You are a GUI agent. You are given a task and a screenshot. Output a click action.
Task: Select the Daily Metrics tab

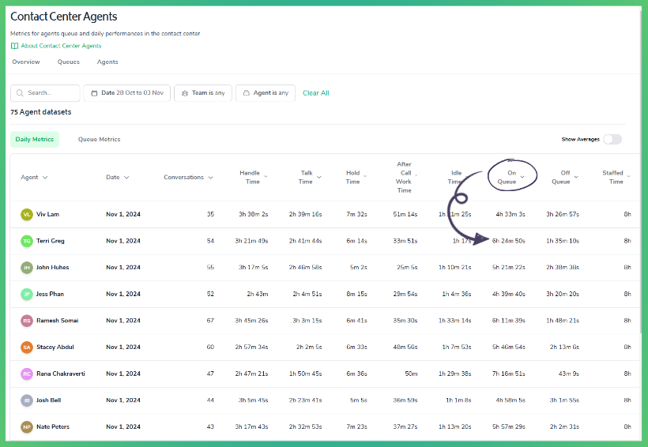tap(35, 139)
